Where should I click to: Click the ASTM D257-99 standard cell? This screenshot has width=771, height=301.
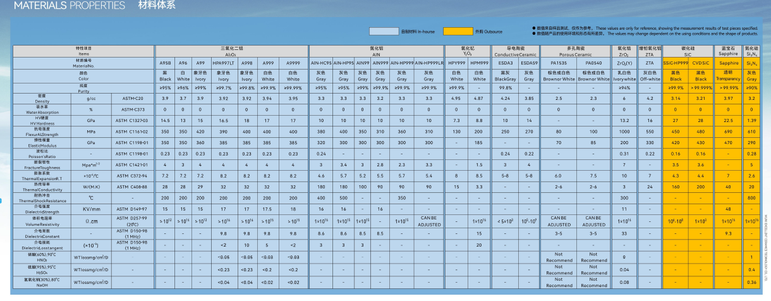click(x=131, y=221)
